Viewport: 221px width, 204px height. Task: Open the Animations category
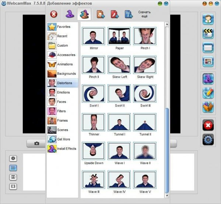[x=63, y=64]
